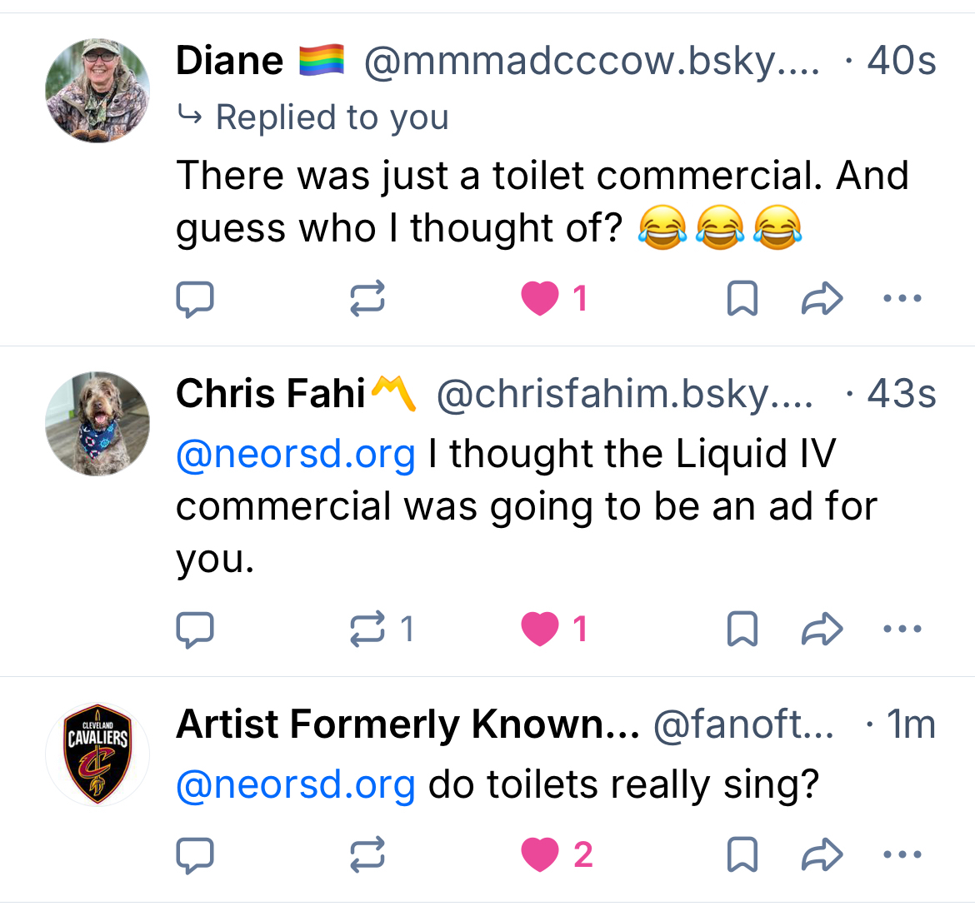Reply to Diane's toilet commercial post

click(195, 299)
